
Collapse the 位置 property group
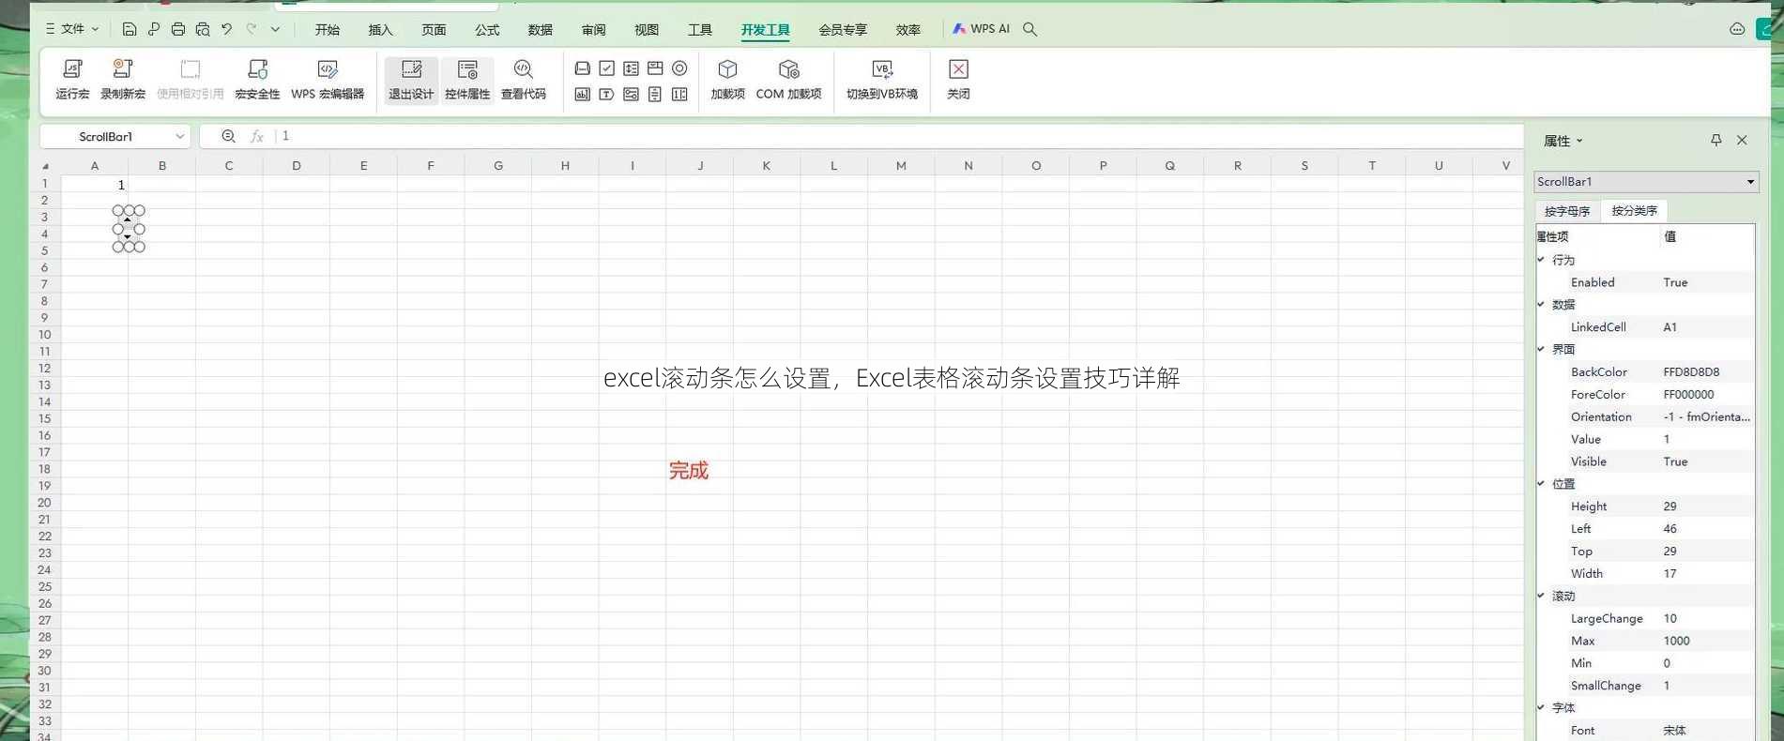click(1541, 483)
